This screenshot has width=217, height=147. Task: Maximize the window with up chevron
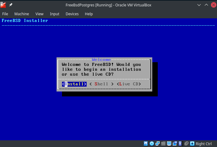coord(206,5)
